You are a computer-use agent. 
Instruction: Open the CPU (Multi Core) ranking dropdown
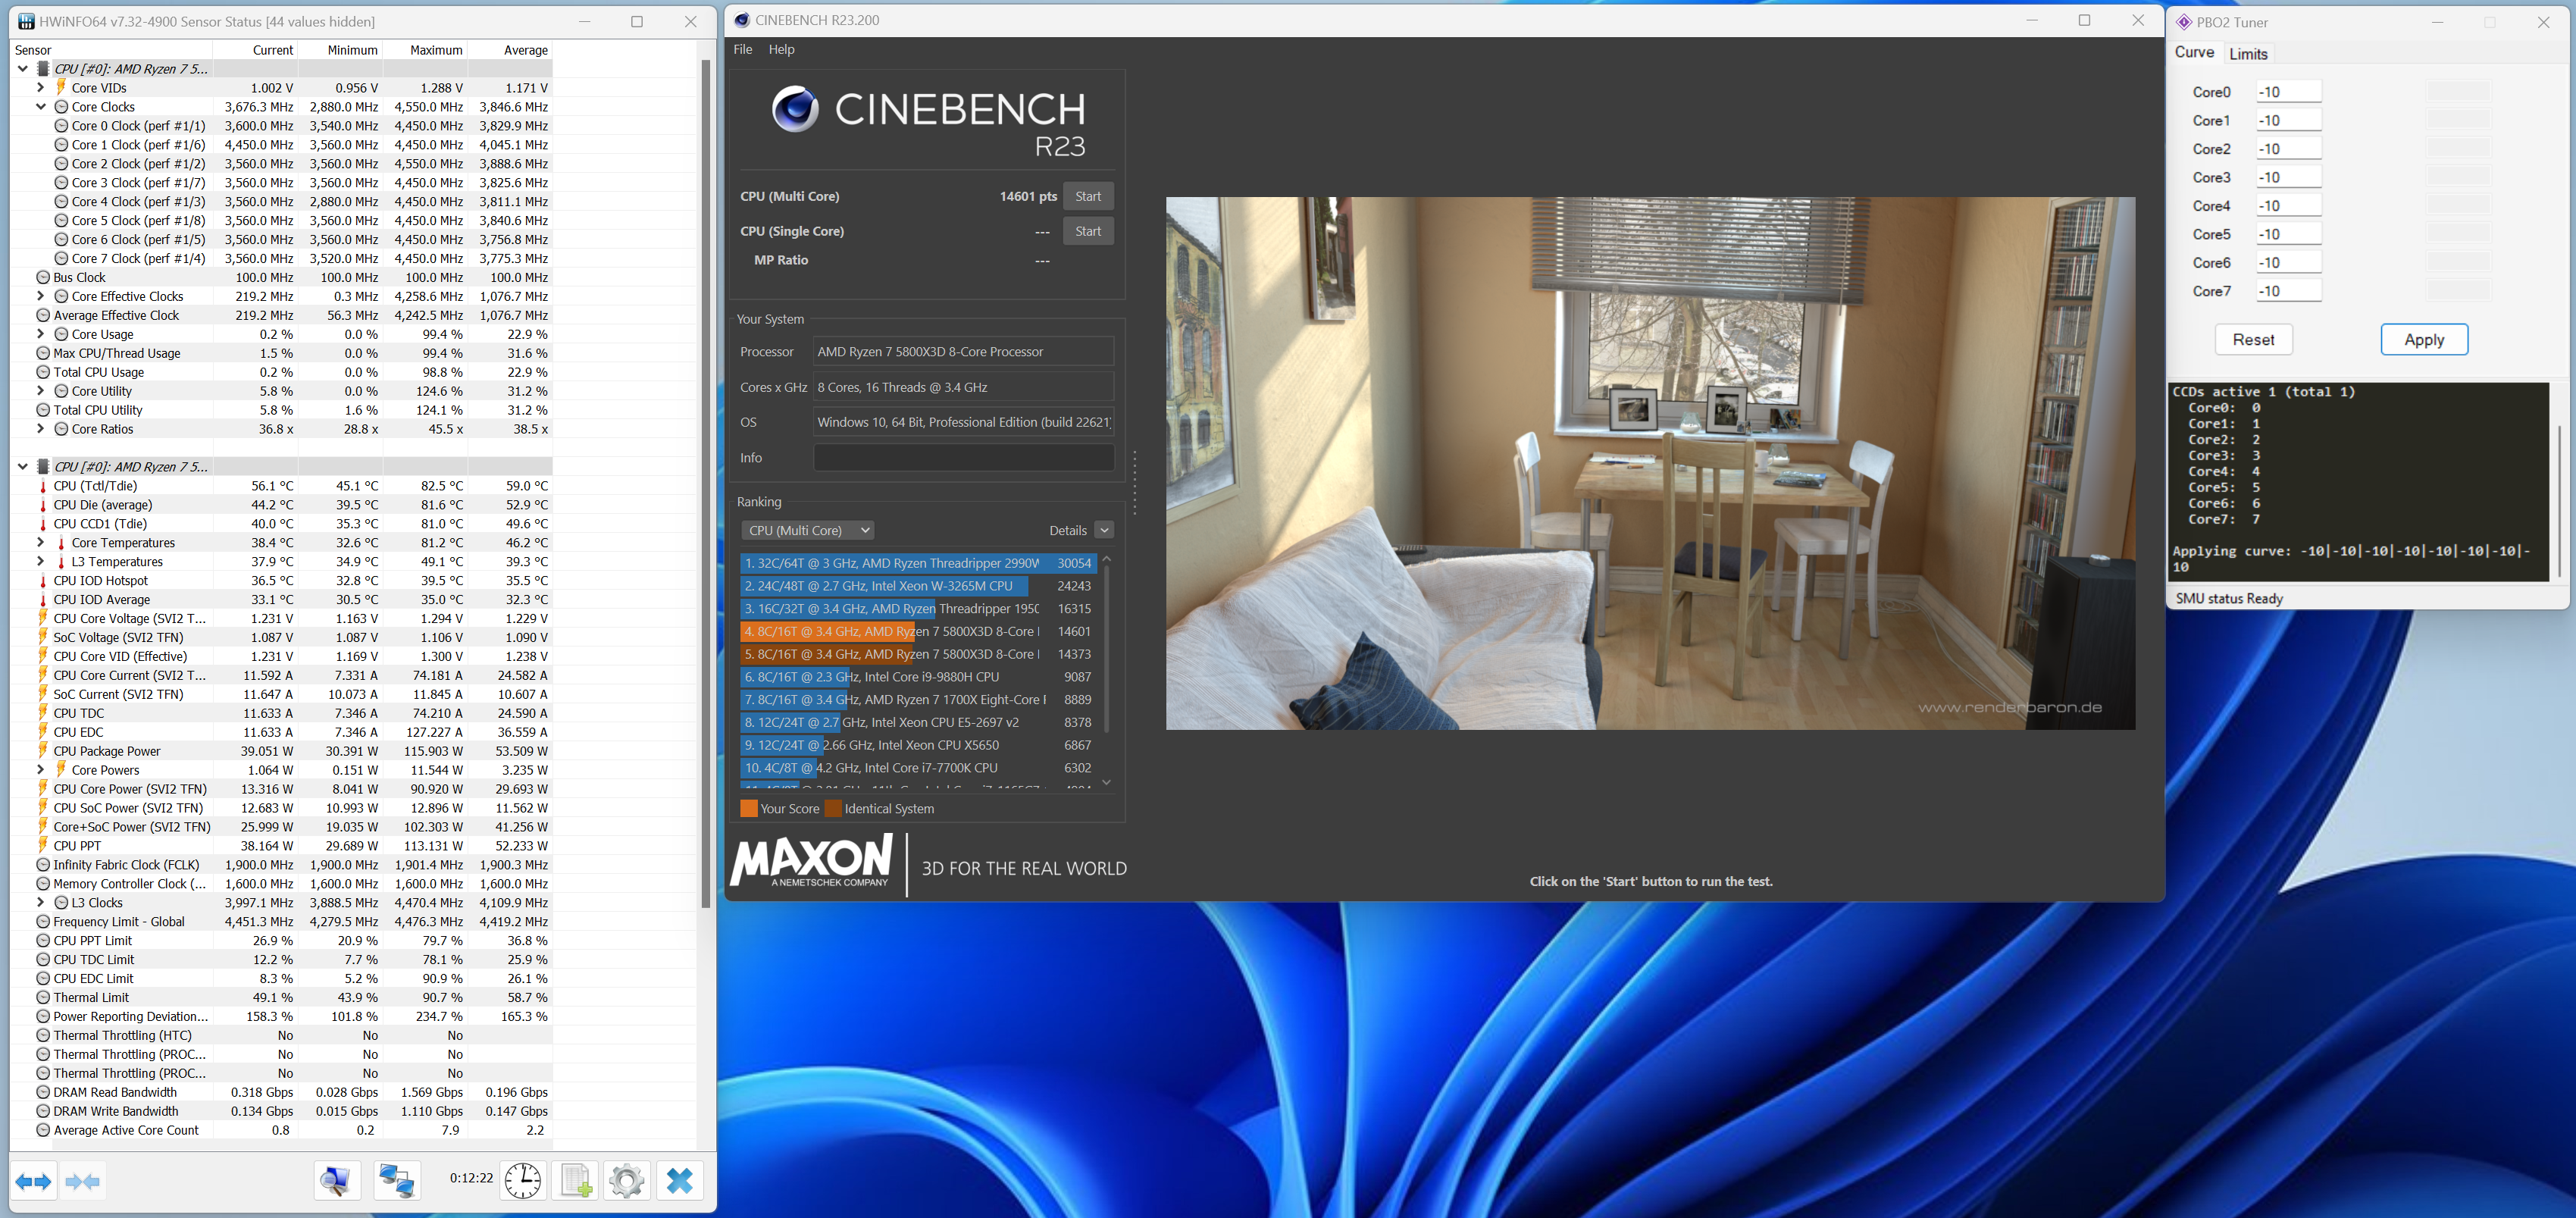[808, 531]
